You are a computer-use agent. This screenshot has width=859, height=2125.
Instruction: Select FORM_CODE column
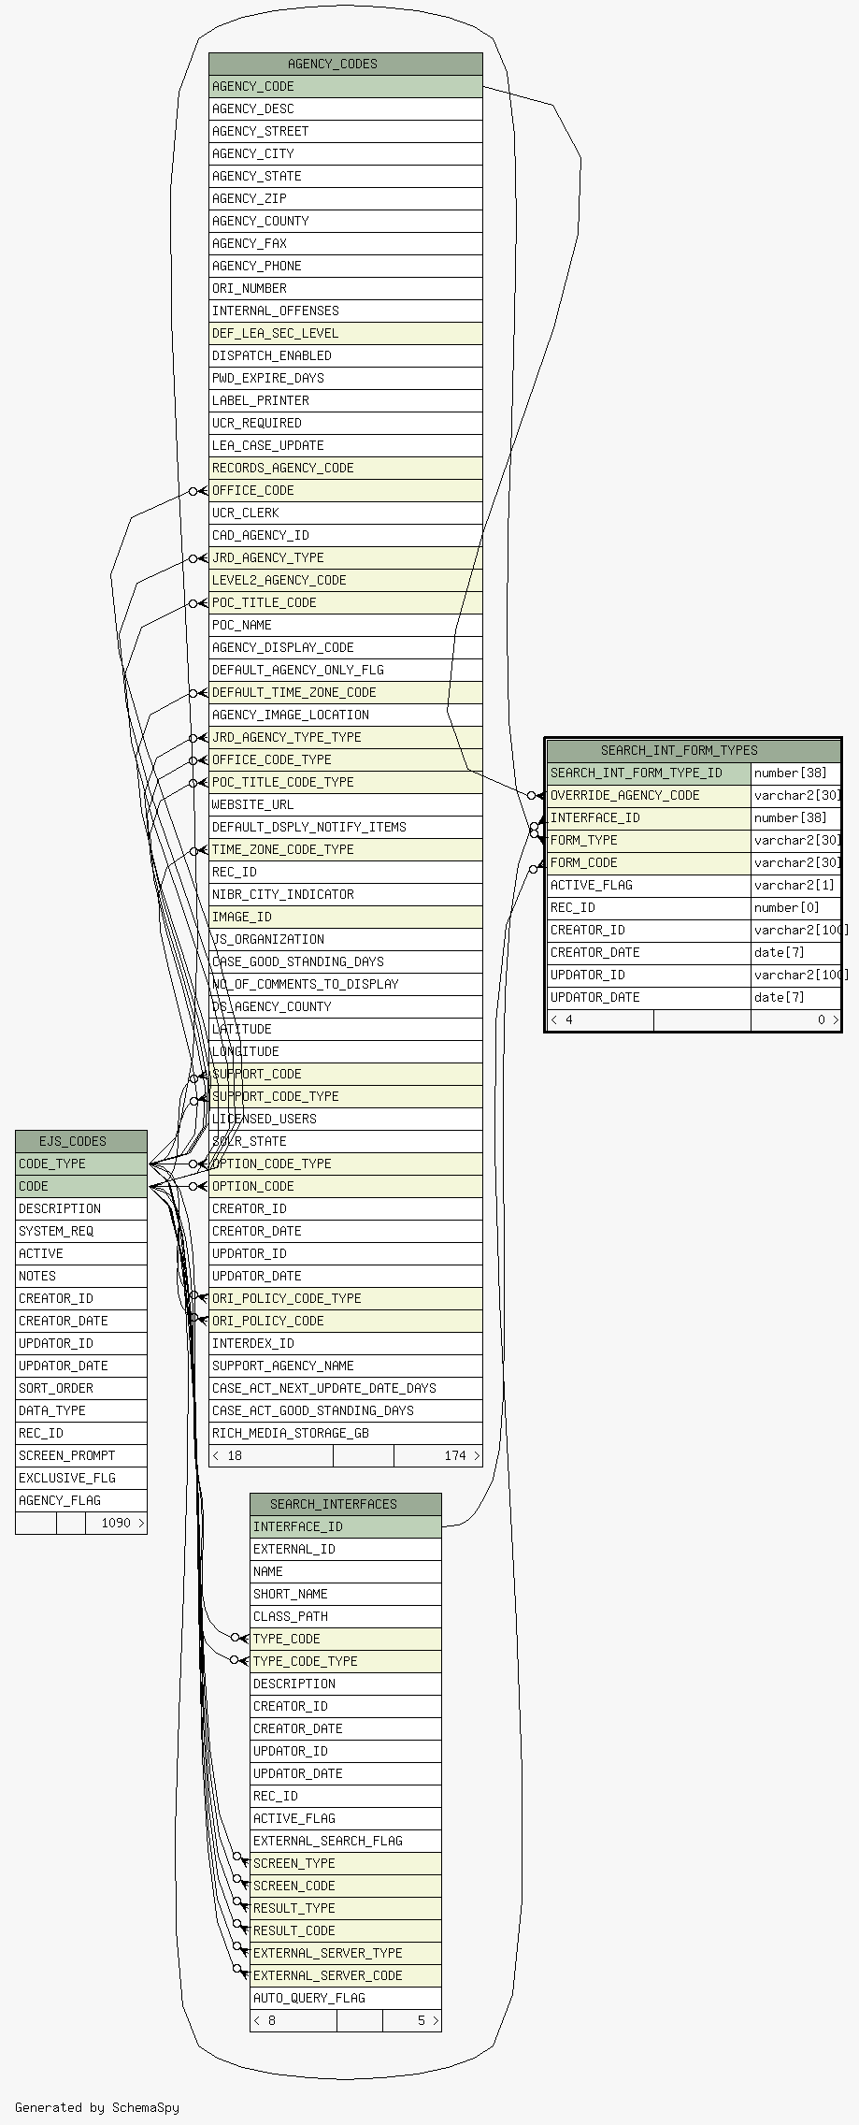[x=649, y=862]
